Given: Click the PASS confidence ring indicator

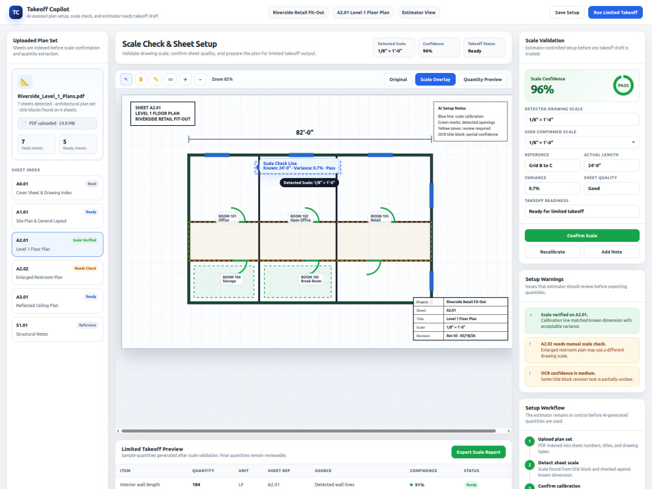Looking at the screenshot, I should click(623, 85).
